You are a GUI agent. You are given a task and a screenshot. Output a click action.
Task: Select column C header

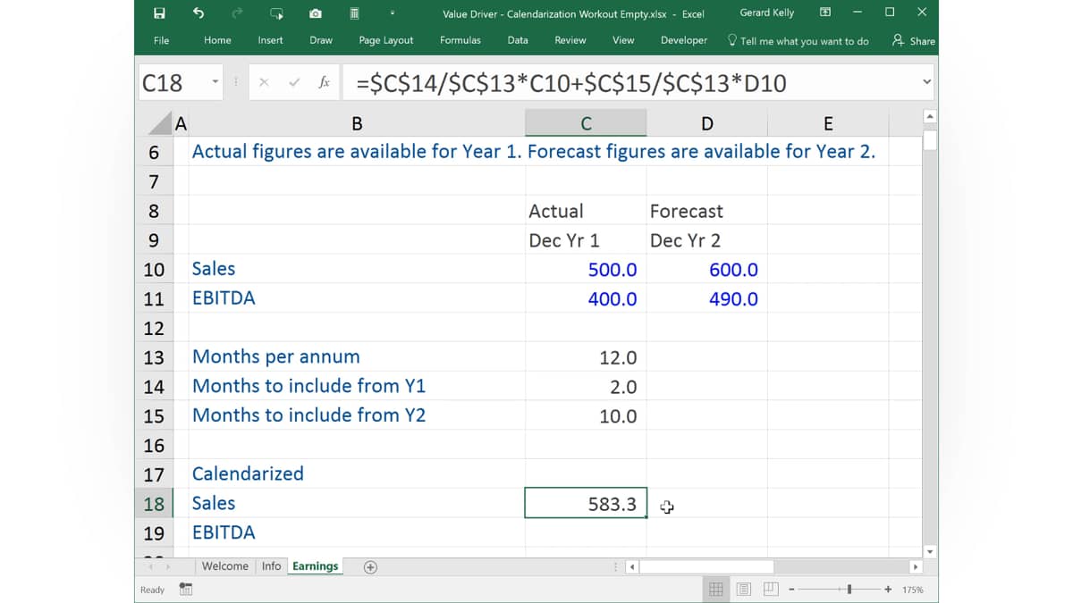tap(586, 123)
